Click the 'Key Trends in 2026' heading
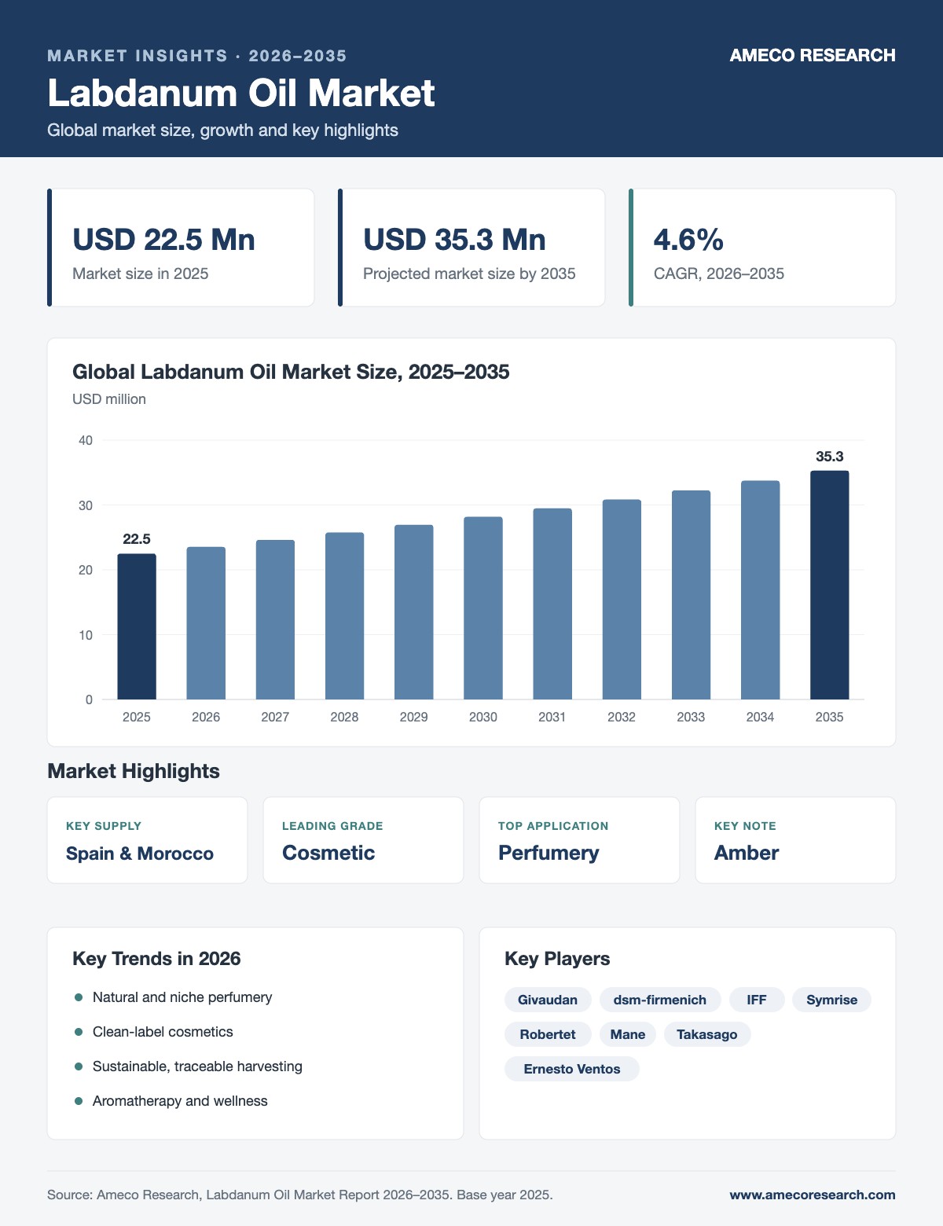This screenshot has height=1226, width=943. pyautogui.click(x=156, y=959)
